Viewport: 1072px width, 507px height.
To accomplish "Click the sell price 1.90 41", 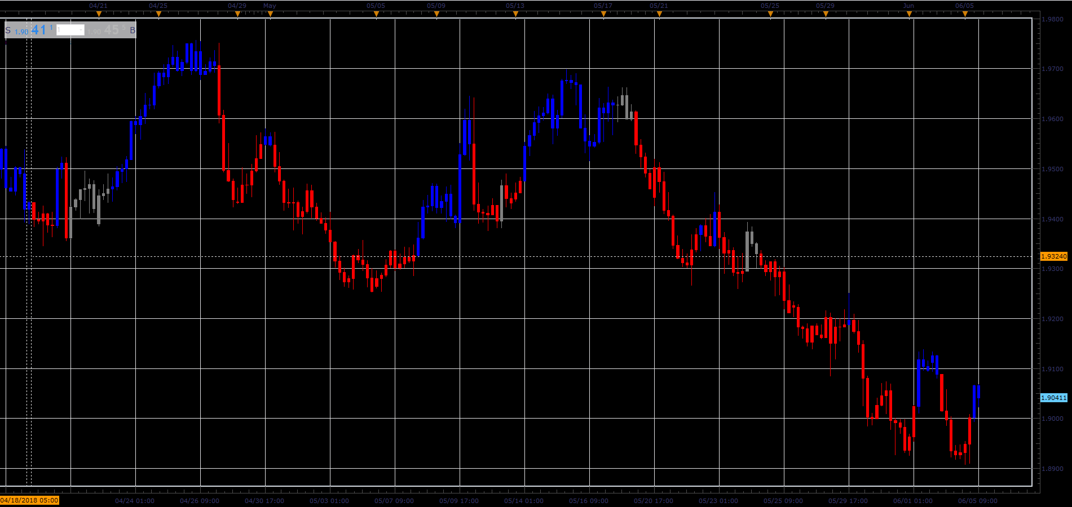I will [x=33, y=30].
